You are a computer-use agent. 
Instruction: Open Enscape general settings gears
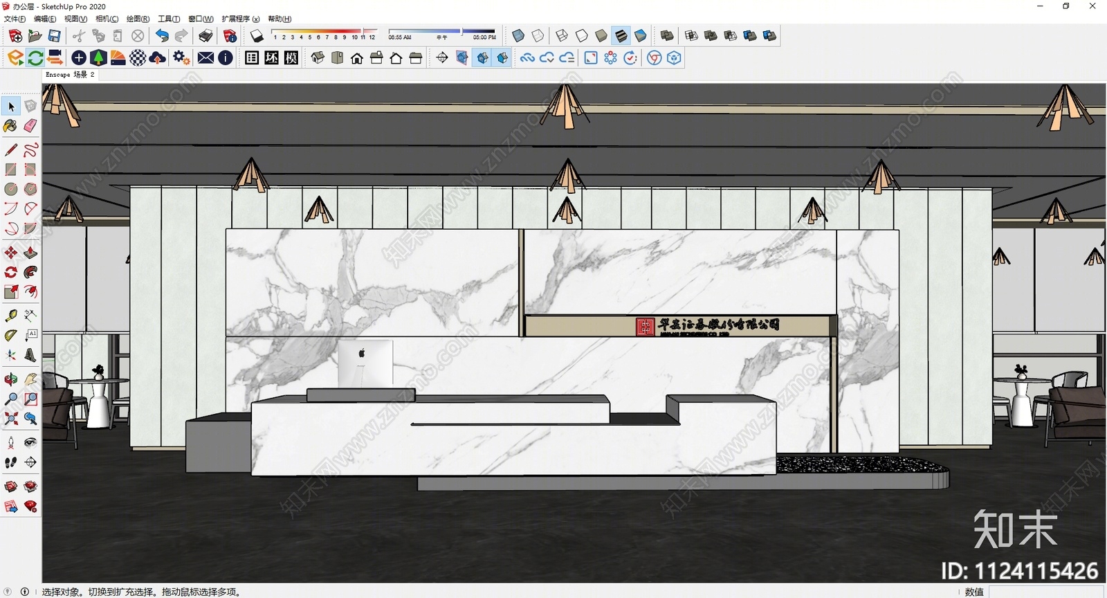point(181,58)
